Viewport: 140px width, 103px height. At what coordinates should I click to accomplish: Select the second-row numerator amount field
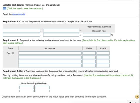[21, 35]
